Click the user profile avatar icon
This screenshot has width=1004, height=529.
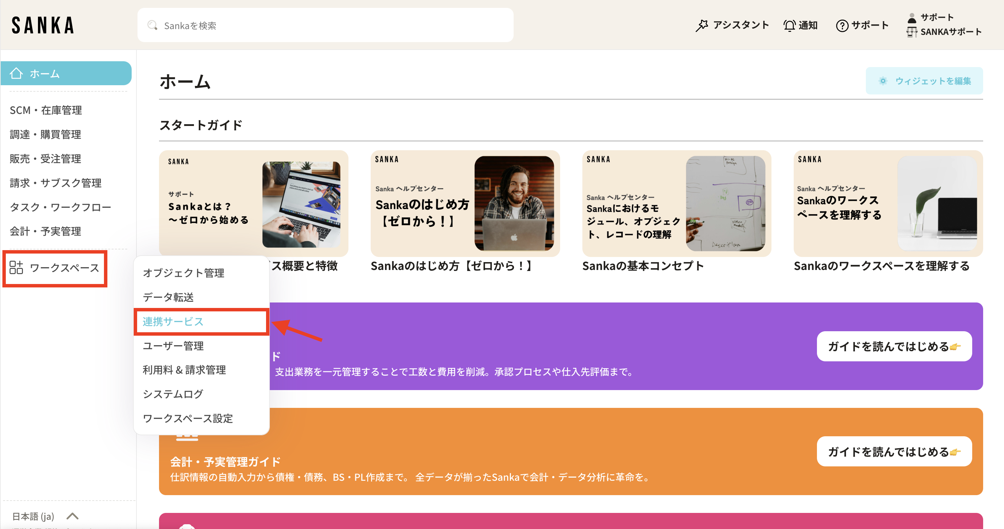tap(912, 18)
